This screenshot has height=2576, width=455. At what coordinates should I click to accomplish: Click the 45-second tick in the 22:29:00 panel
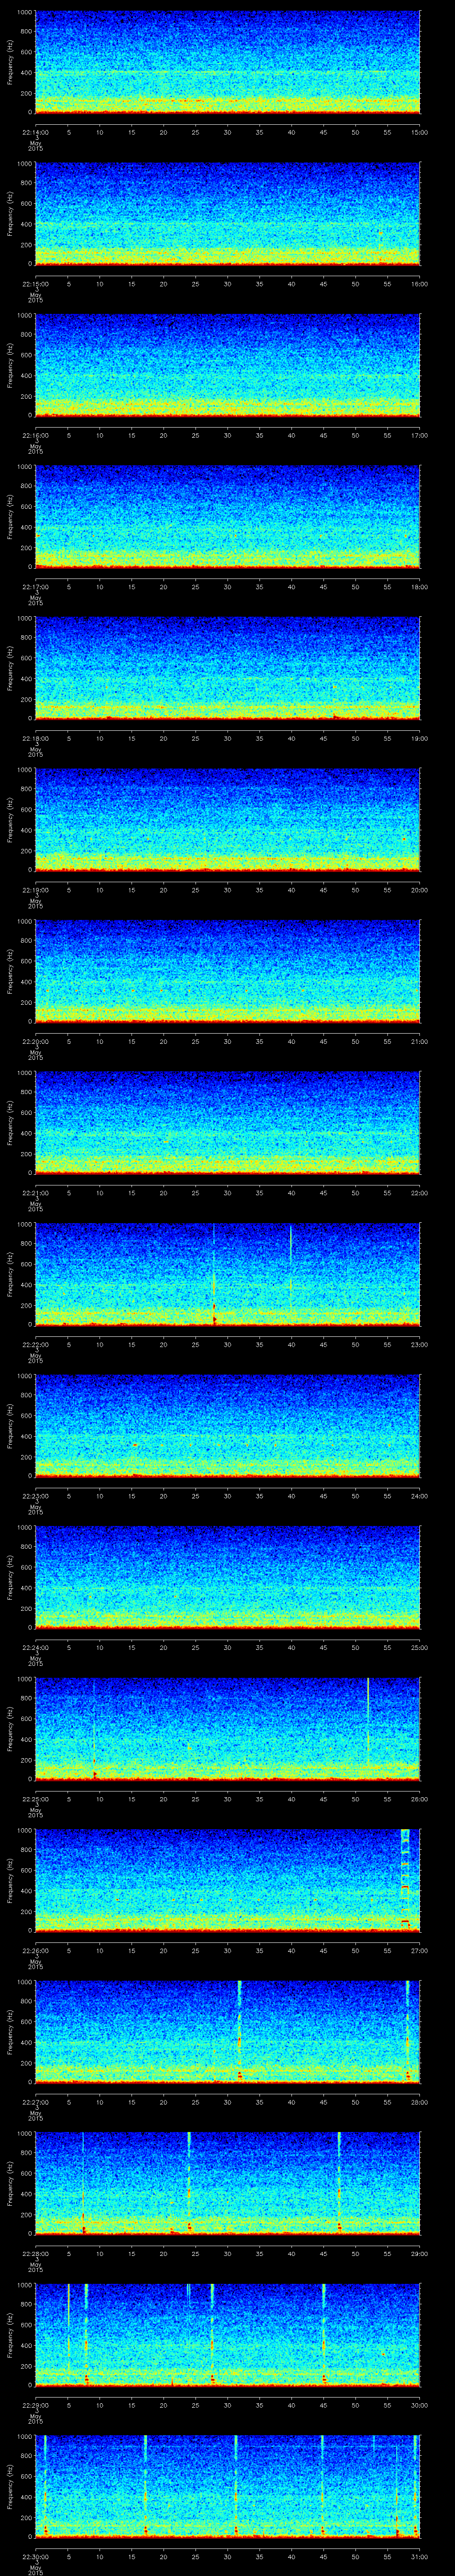pyautogui.click(x=323, y=2404)
